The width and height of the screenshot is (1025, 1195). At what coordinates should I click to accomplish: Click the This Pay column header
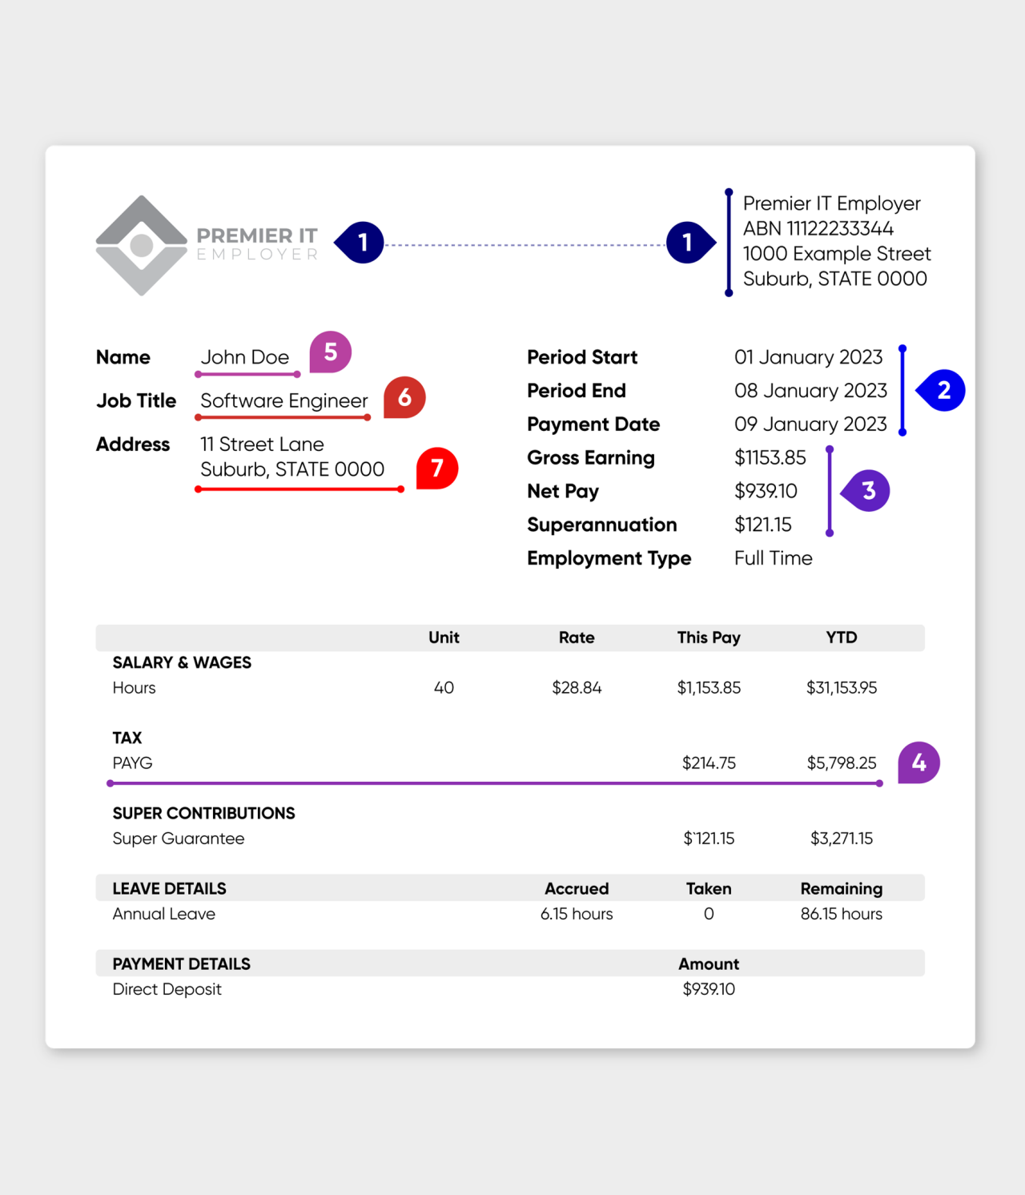pos(709,638)
